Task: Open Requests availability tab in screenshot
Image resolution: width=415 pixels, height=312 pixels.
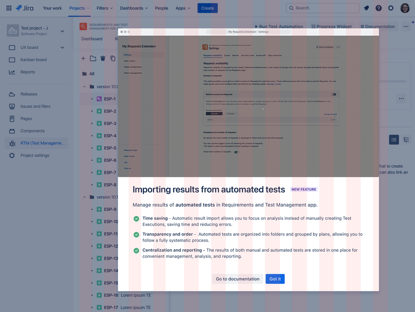Action: [x=213, y=56]
